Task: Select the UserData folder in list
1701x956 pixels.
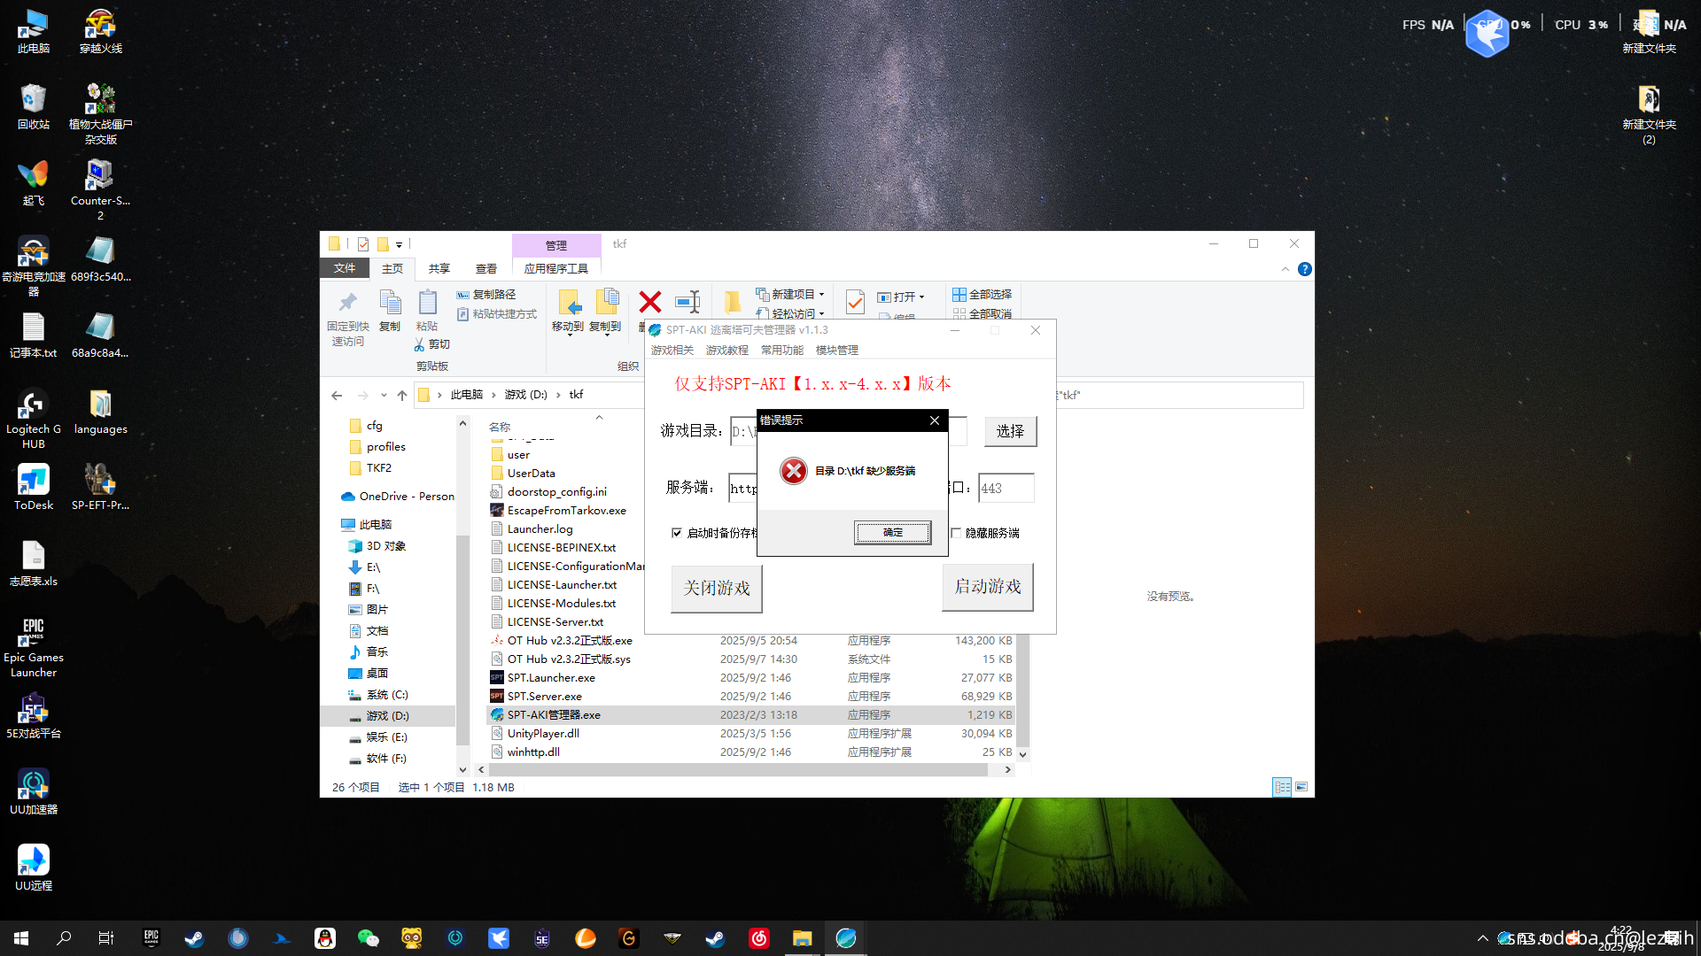Action: pos(532,474)
